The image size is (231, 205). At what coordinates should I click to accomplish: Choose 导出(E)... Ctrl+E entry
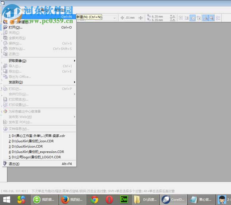39,71
